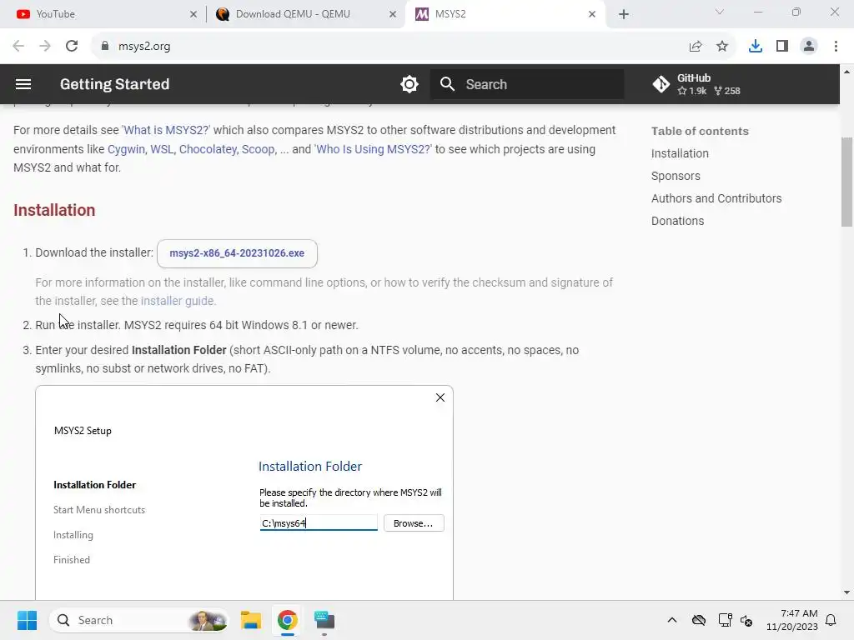Image resolution: width=854 pixels, height=640 pixels.
Task: Follow the WSL link
Action: (162, 149)
